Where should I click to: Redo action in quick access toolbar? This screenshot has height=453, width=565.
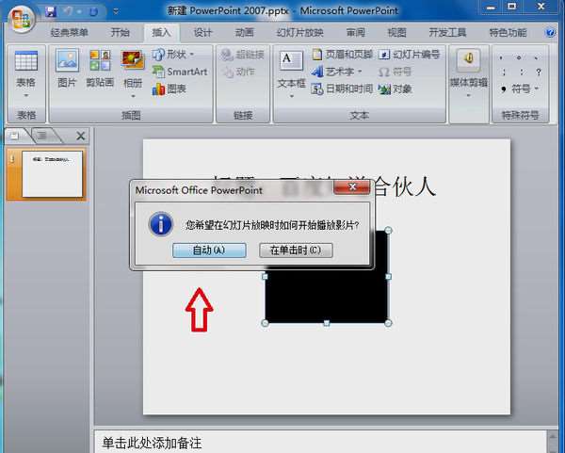[x=93, y=12]
